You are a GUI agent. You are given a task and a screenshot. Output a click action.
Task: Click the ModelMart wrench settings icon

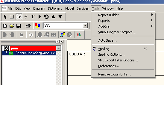[69, 35]
